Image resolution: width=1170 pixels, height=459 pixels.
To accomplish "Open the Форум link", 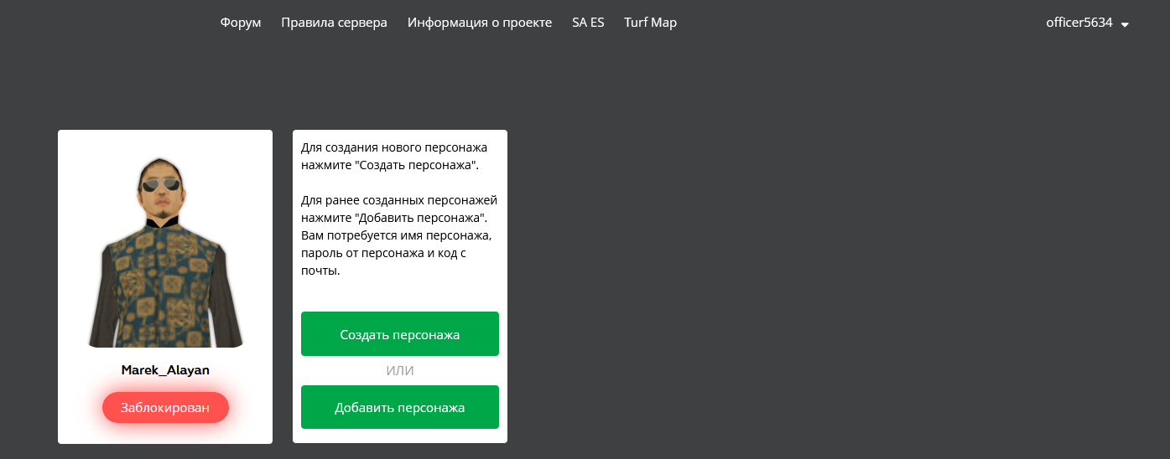I will [x=241, y=23].
